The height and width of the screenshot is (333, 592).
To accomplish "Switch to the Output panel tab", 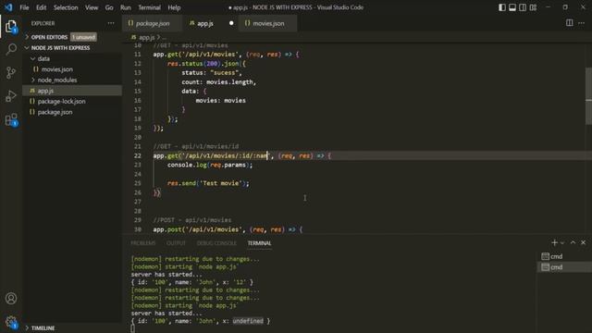I will coord(176,243).
